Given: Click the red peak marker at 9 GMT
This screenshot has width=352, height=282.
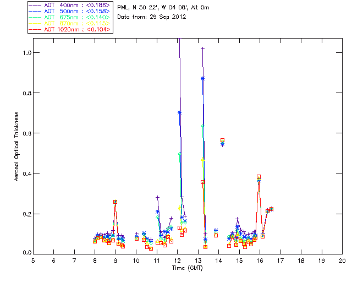Looking at the screenshot, I should pyautogui.click(x=115, y=202).
